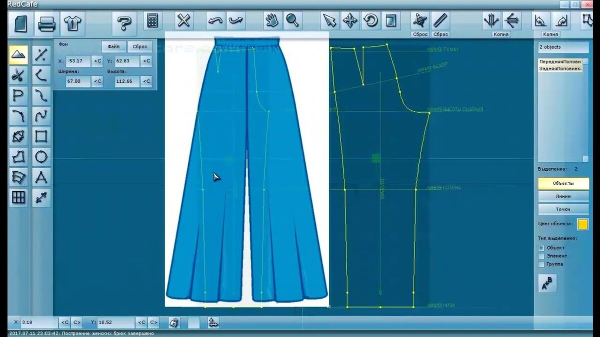Choose the rectangle shape tool
600x337 pixels.
pos(41,136)
